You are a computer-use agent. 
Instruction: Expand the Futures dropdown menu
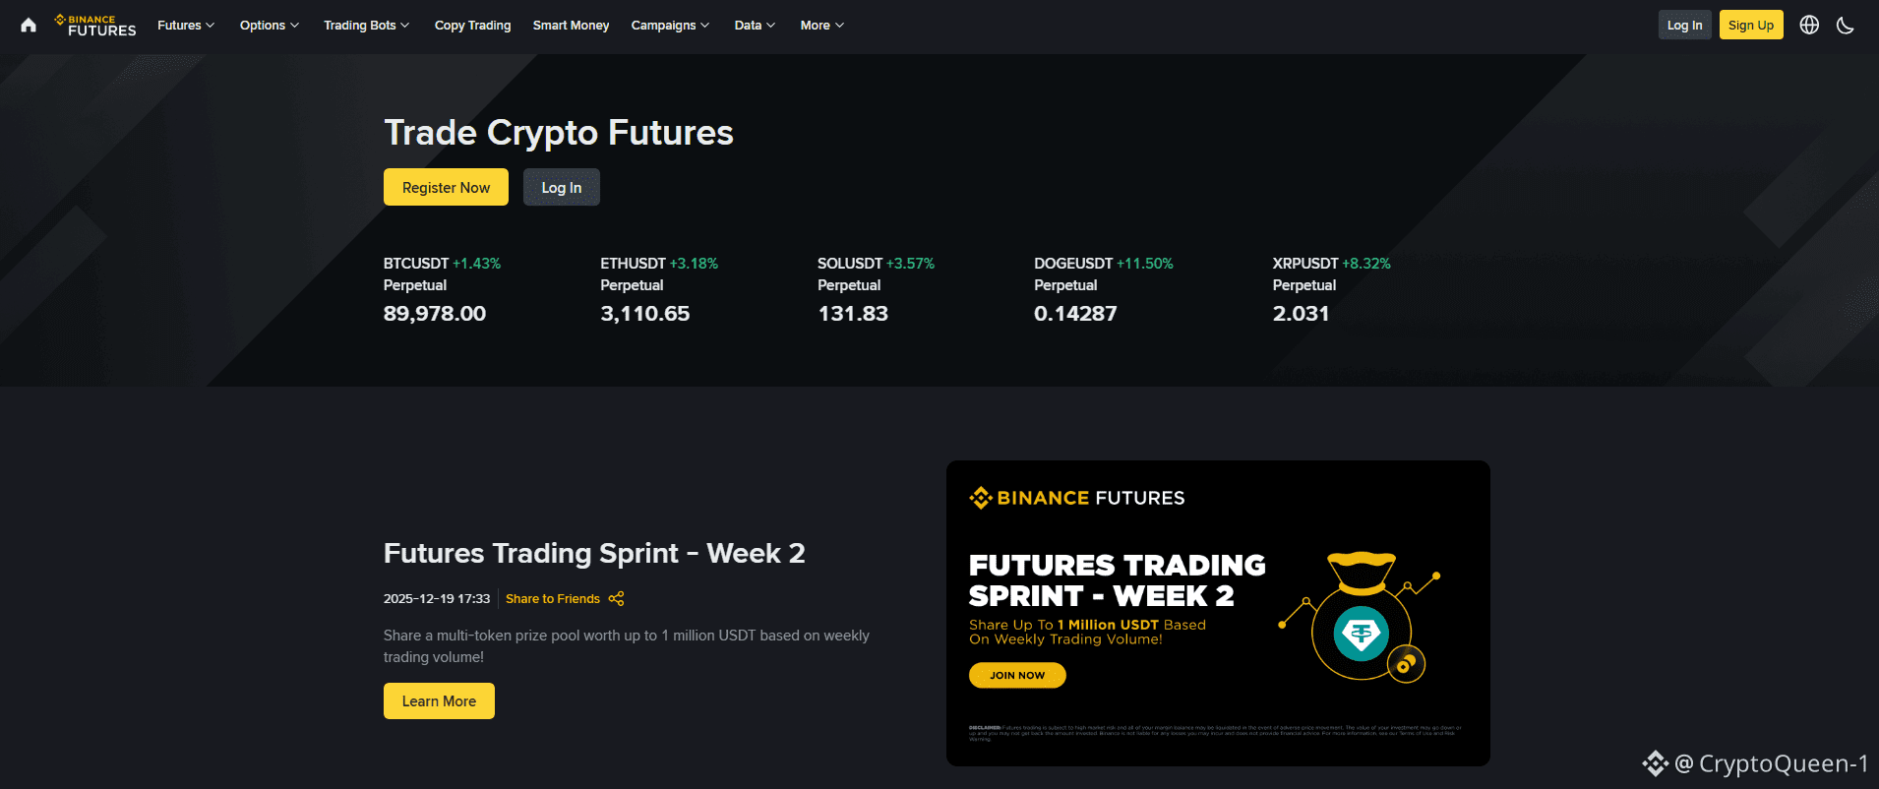point(186,26)
